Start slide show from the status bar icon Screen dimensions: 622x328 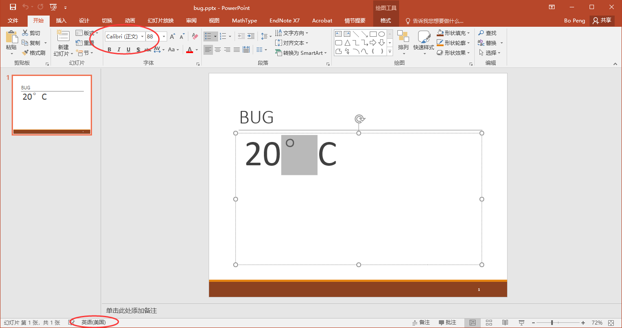(521, 323)
